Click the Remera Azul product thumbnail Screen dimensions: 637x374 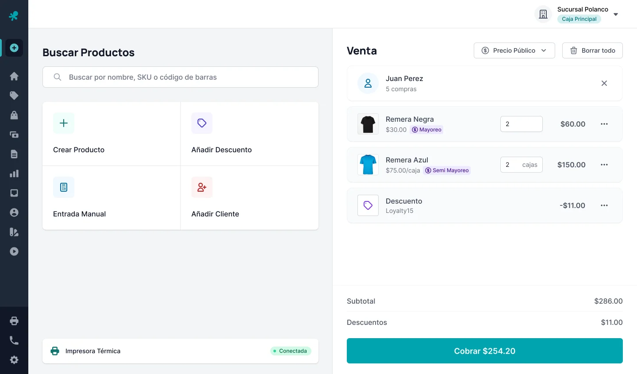click(368, 165)
